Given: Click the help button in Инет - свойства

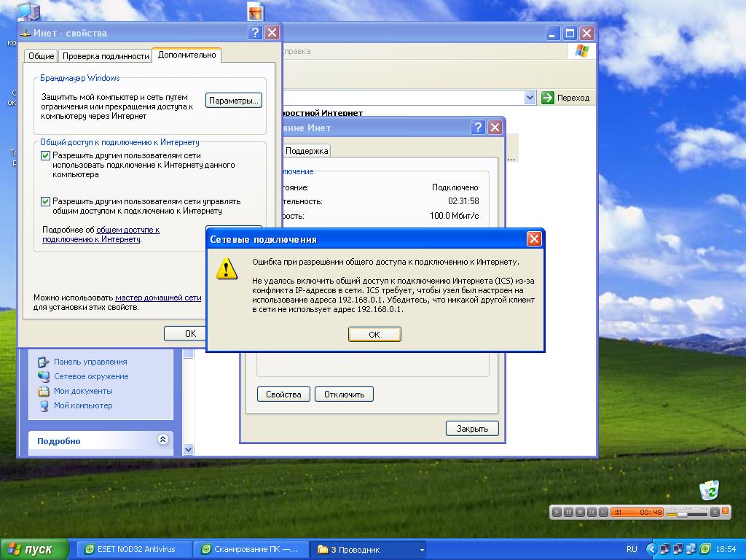Looking at the screenshot, I should pyautogui.click(x=255, y=32).
